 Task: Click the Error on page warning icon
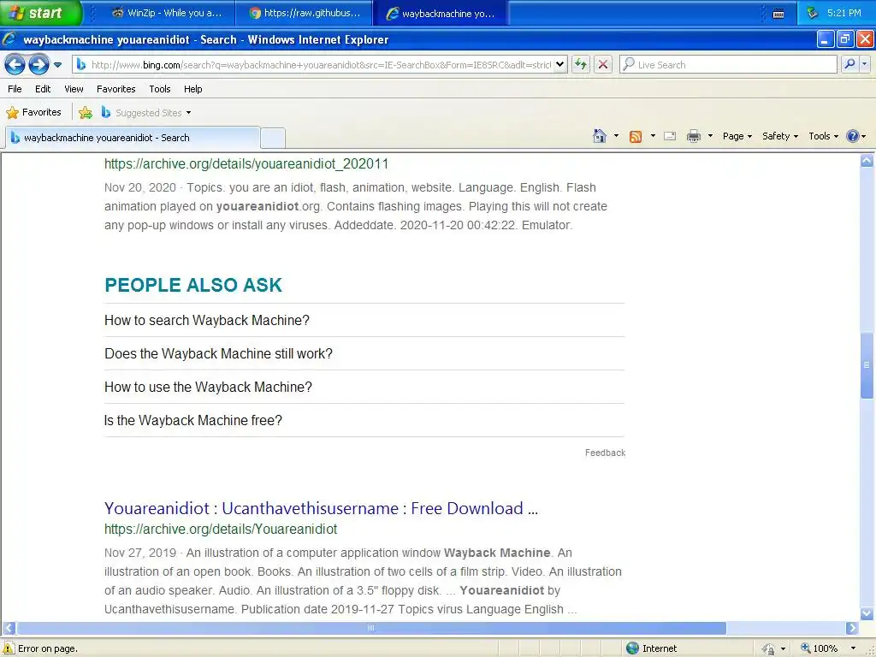pos(9,648)
